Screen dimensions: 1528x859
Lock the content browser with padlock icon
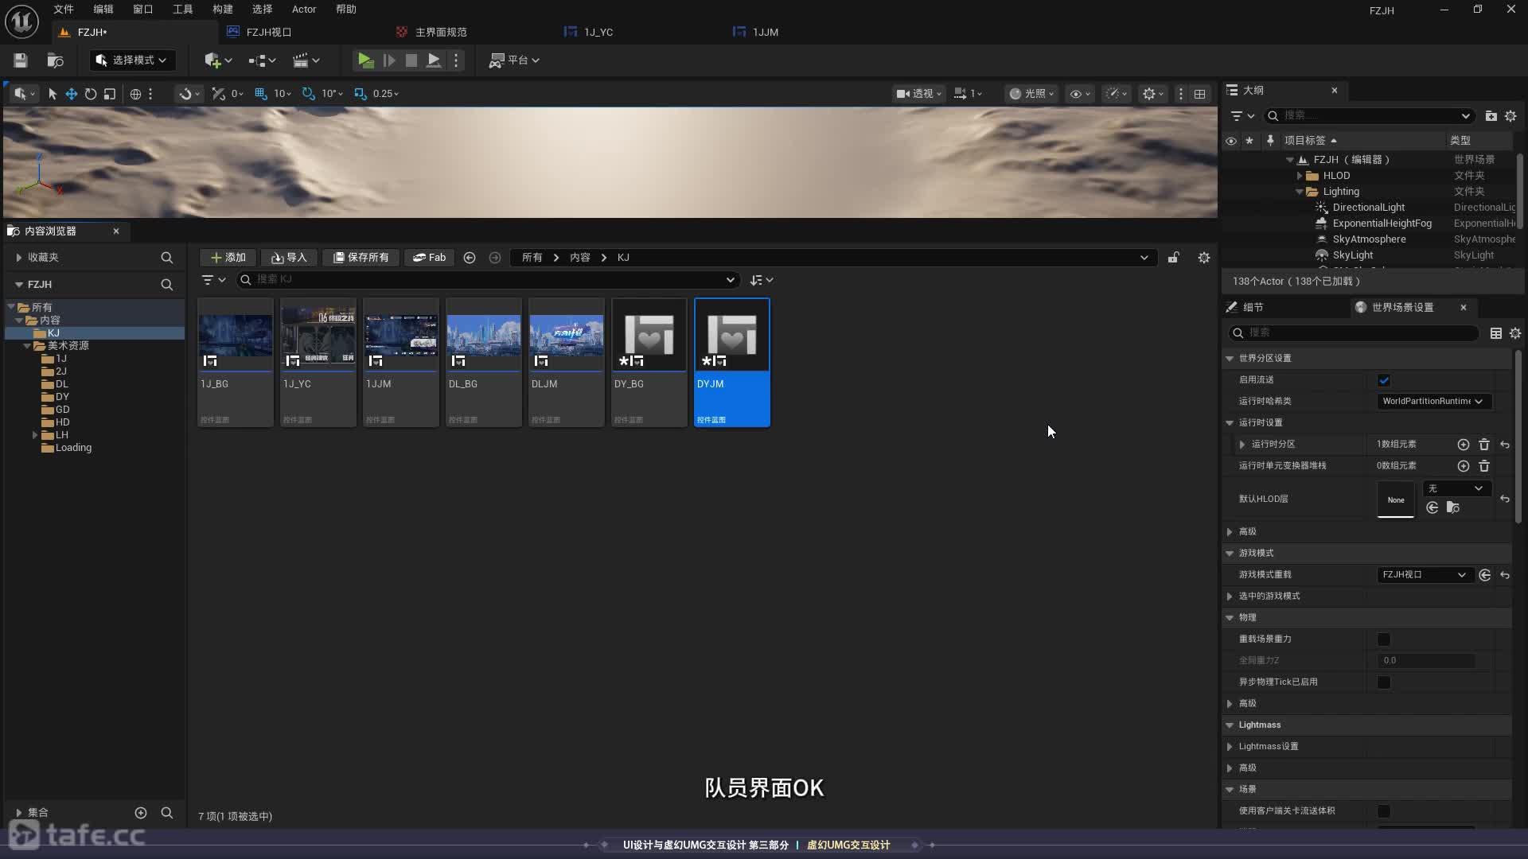point(1174,258)
